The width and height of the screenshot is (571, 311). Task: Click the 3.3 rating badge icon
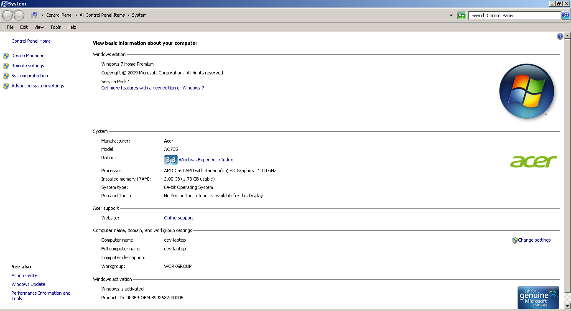[171, 160]
